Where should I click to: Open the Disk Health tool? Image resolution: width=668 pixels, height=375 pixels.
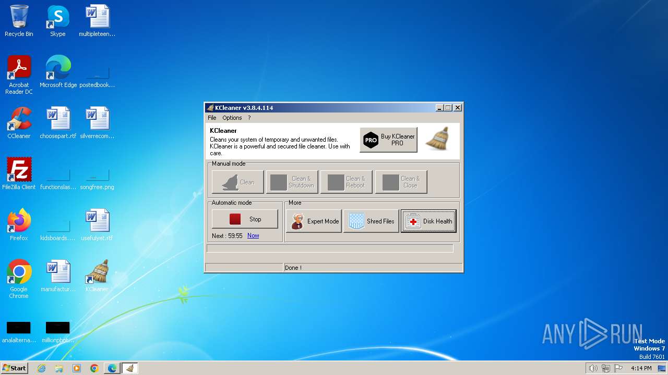428,221
